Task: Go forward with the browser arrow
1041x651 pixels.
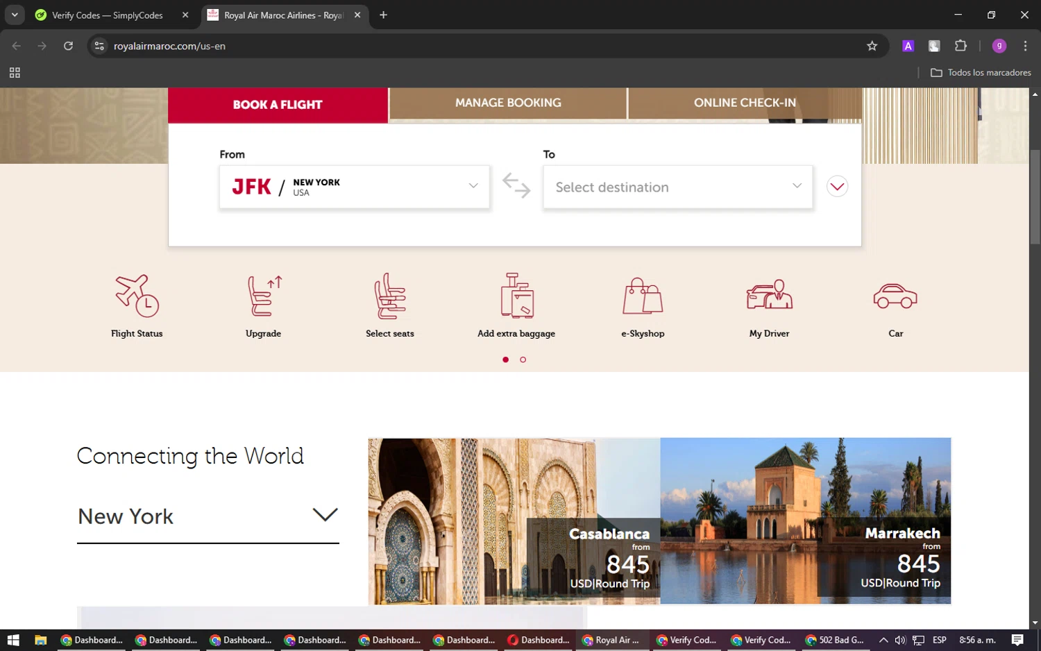Action: (x=42, y=46)
